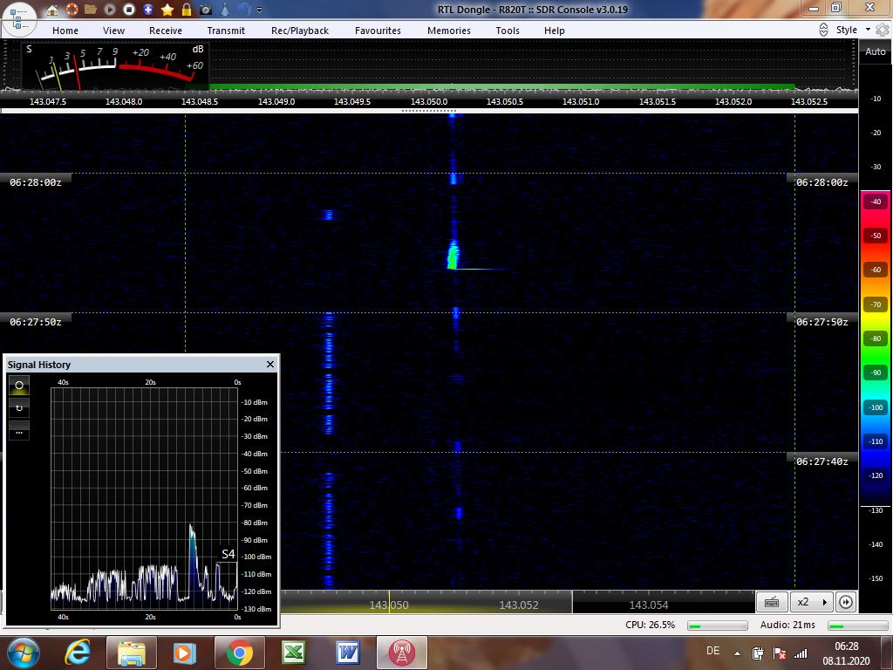Screen dimensions: 893x670
Task: Click the reset arrow button in Signal History
Action: (19, 408)
